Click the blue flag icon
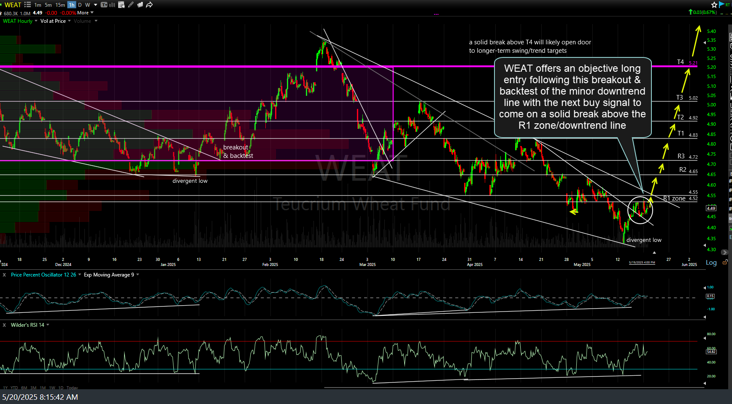This screenshot has height=404, width=732. coord(721,4)
